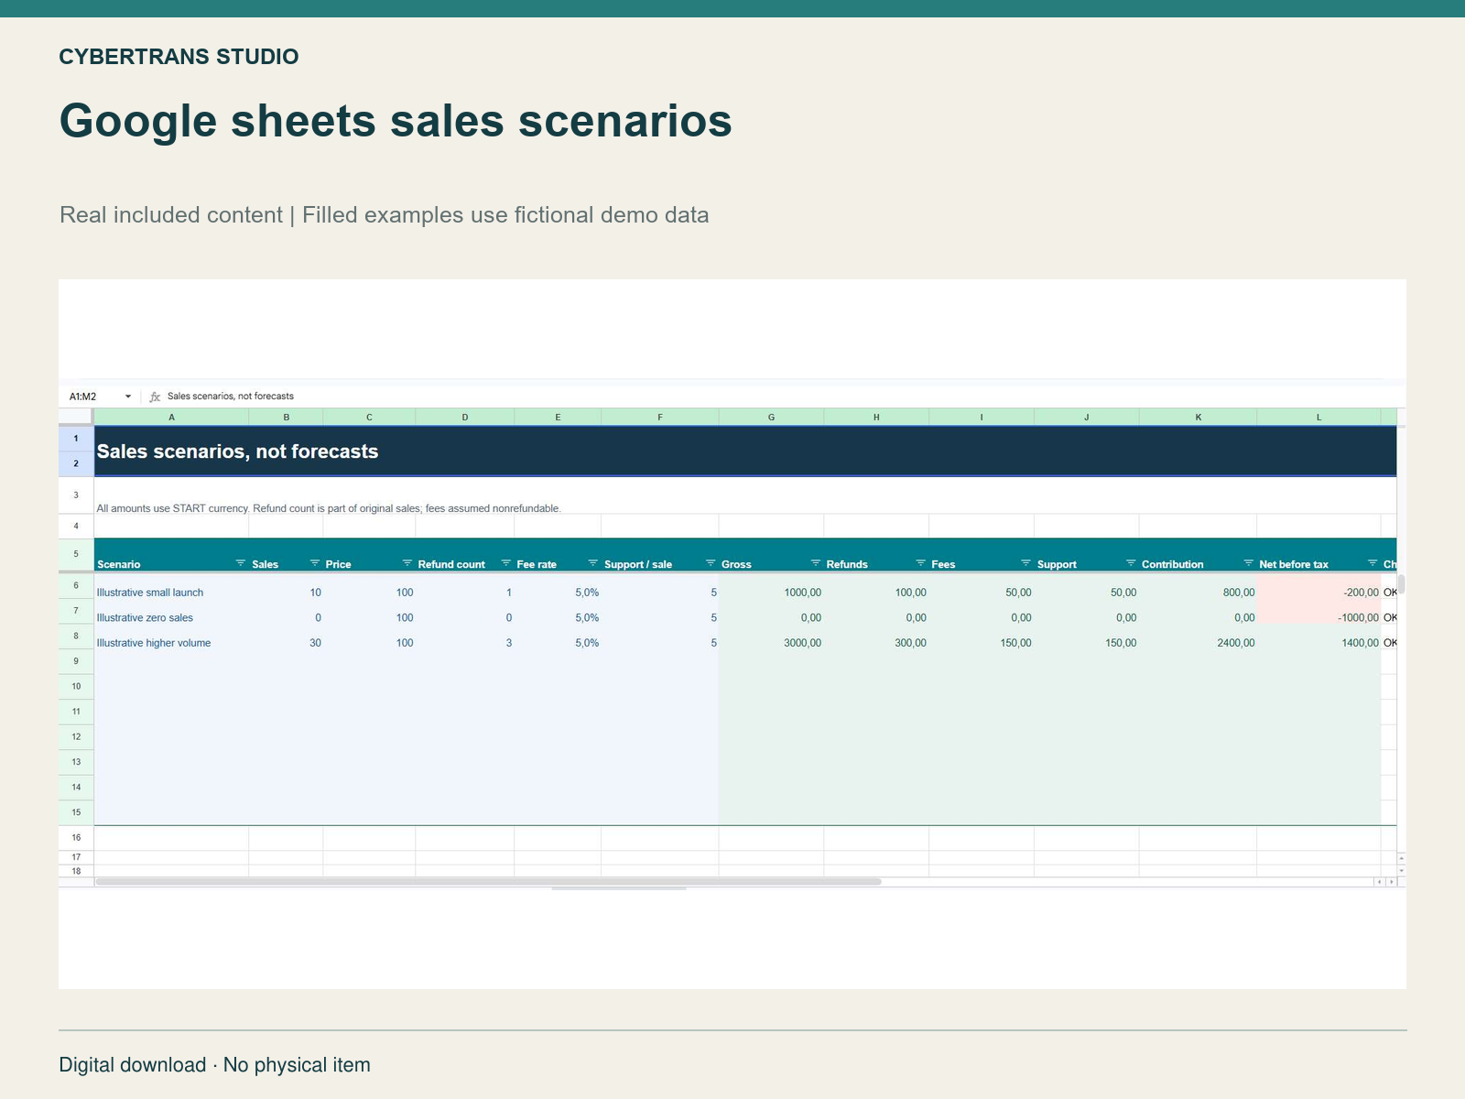Select column A header

pos(171,417)
